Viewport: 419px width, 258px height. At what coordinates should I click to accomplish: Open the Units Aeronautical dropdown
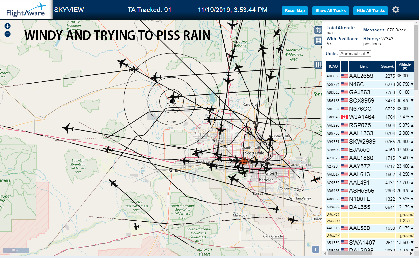[355, 53]
